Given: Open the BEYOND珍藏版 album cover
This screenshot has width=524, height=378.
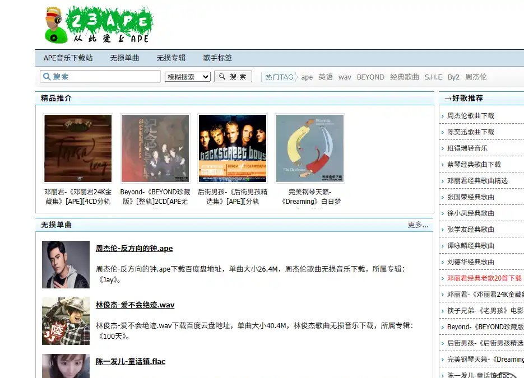Looking at the screenshot, I should tap(155, 148).
